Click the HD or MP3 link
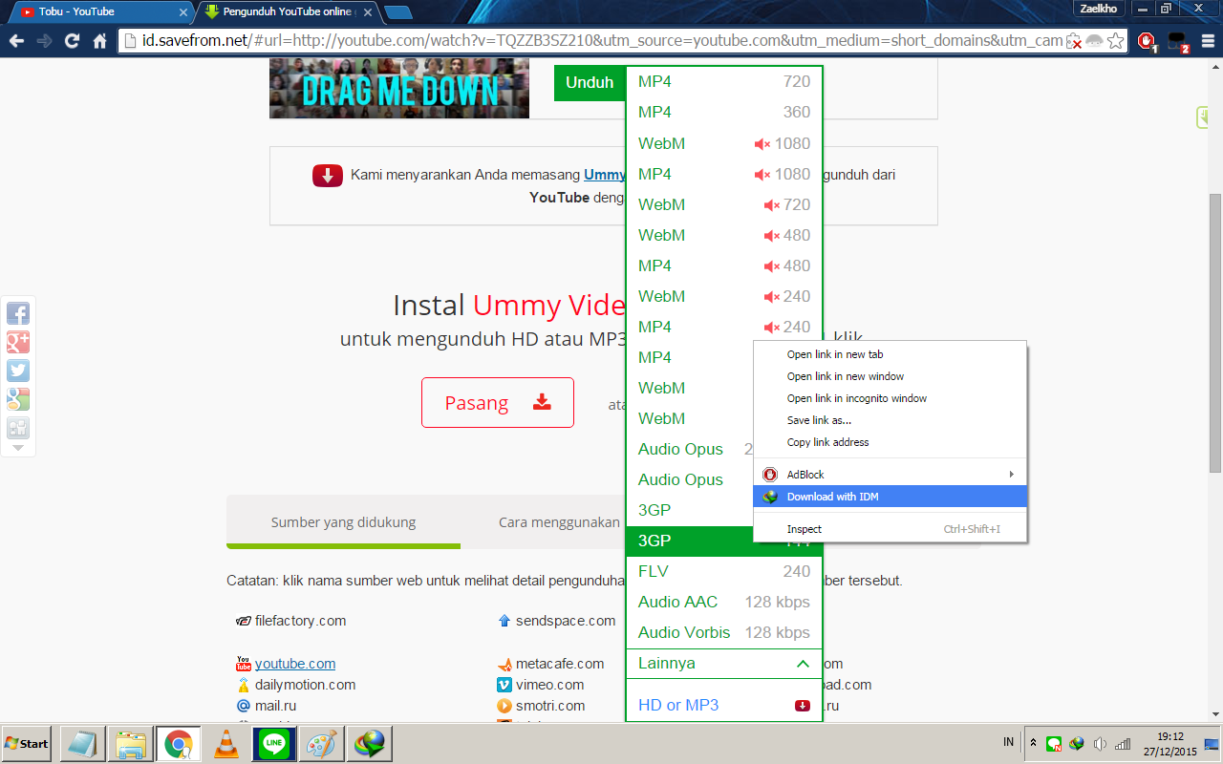Image resolution: width=1223 pixels, height=764 pixels. point(678,706)
